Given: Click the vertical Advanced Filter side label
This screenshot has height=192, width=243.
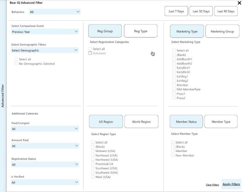Looking at the screenshot, I should coord(3,96).
